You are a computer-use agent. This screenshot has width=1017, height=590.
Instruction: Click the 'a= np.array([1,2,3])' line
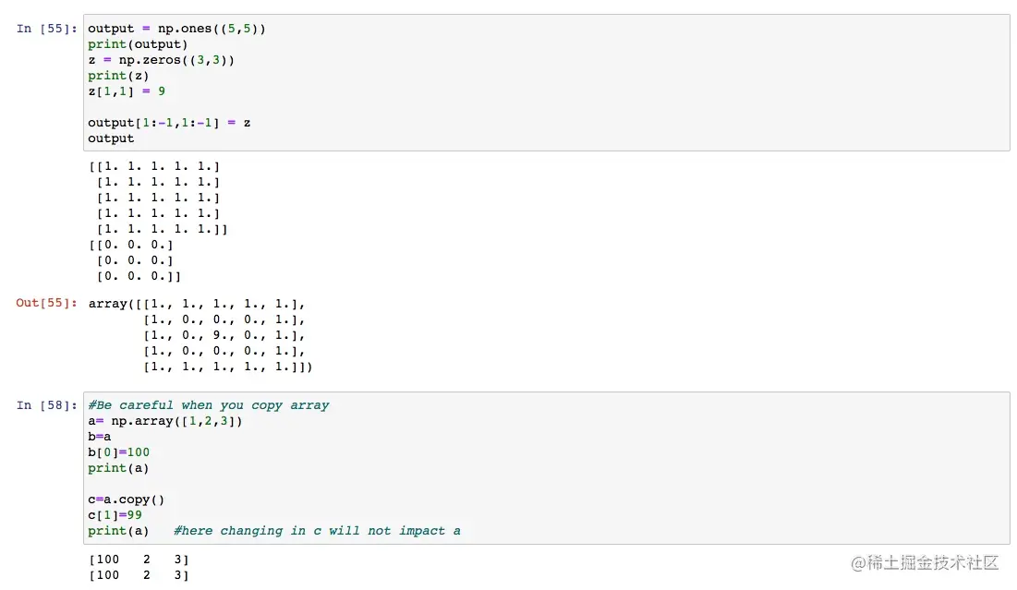[165, 420]
